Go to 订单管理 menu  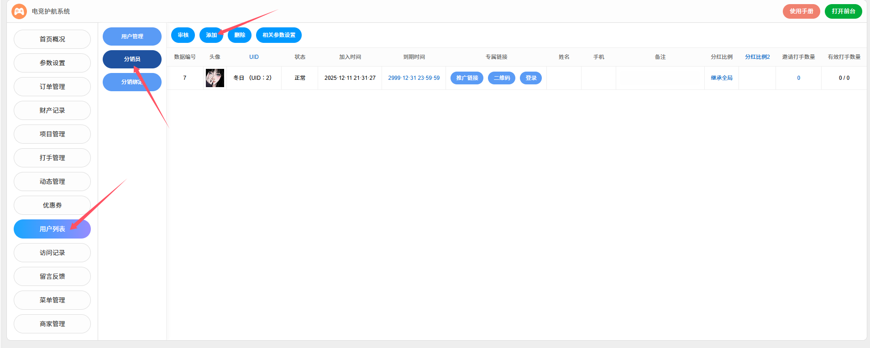click(52, 87)
